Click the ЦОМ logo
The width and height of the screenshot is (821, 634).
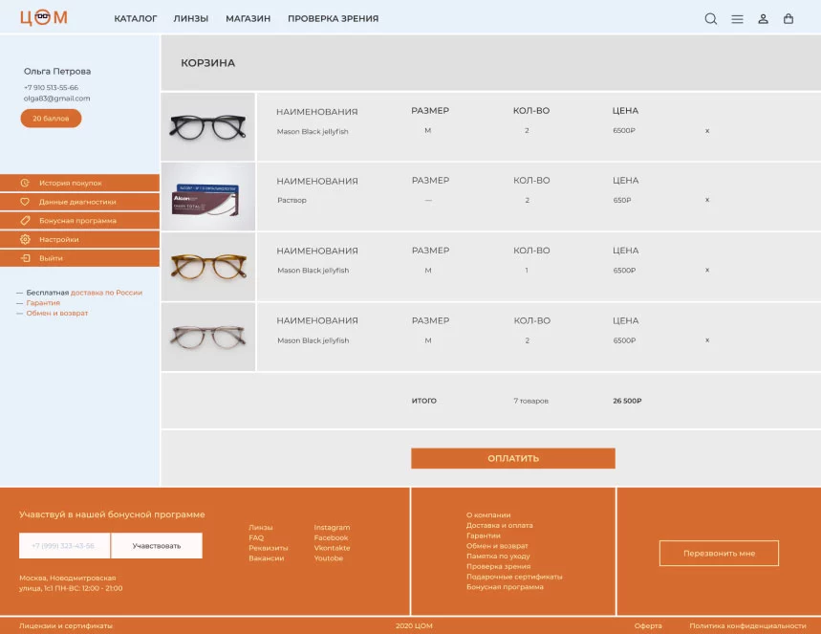pyautogui.click(x=43, y=18)
